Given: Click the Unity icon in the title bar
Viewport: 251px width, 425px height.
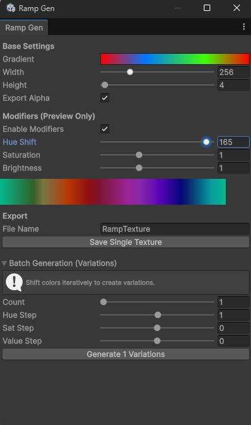Looking at the screenshot, I should (11, 8).
